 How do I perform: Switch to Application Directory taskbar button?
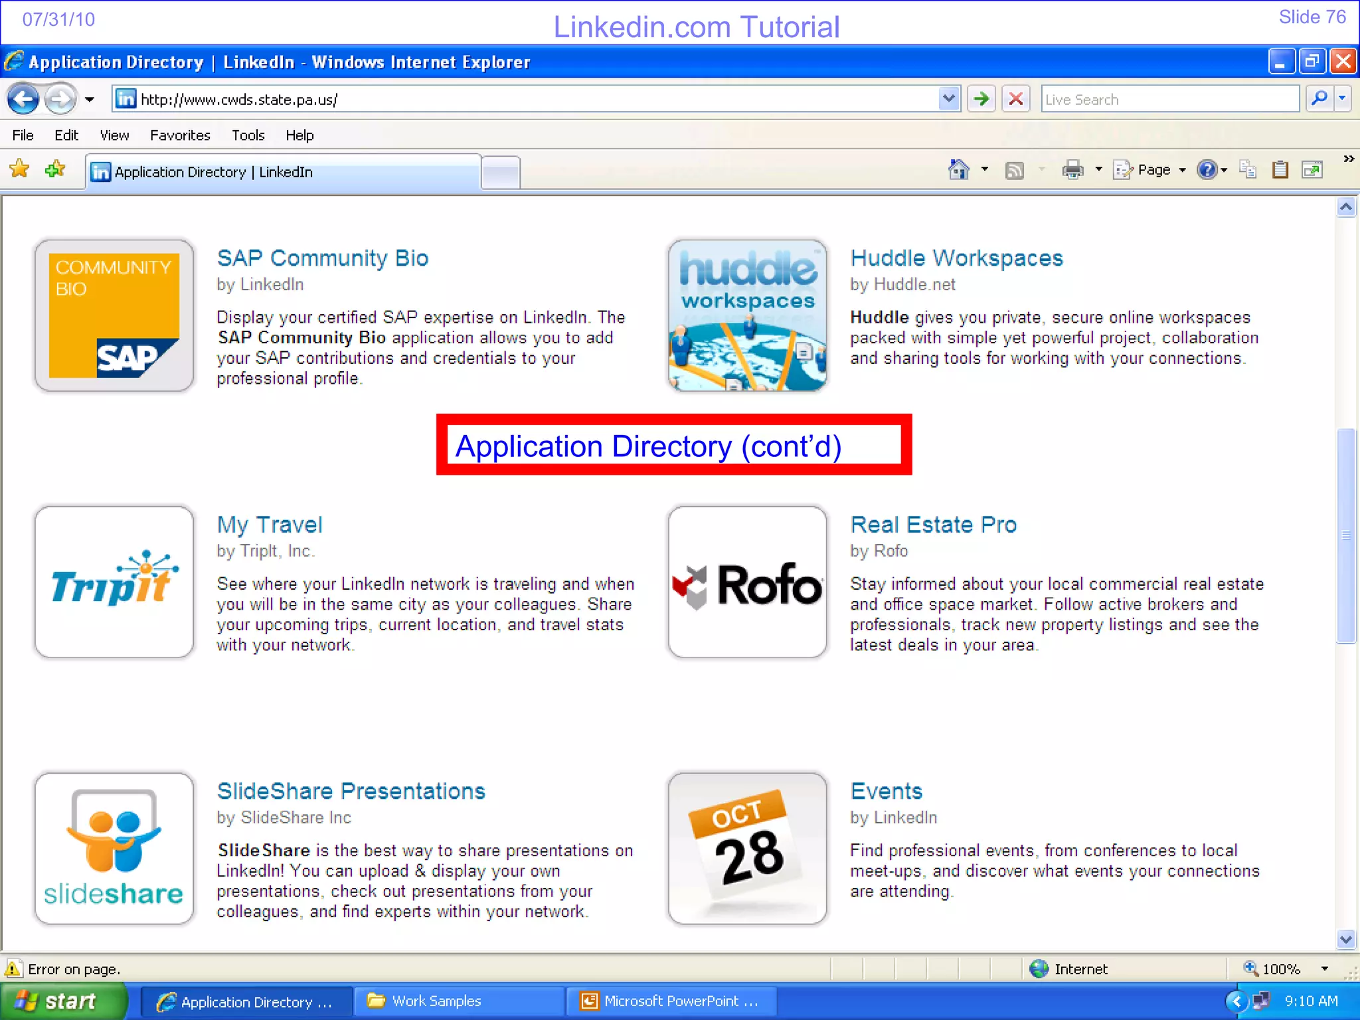(x=246, y=1001)
